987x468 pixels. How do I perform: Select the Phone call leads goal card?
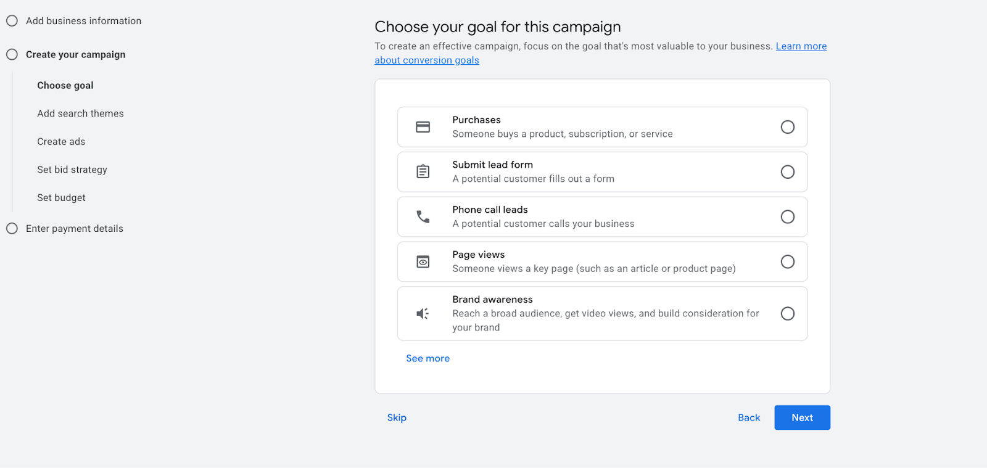click(601, 216)
